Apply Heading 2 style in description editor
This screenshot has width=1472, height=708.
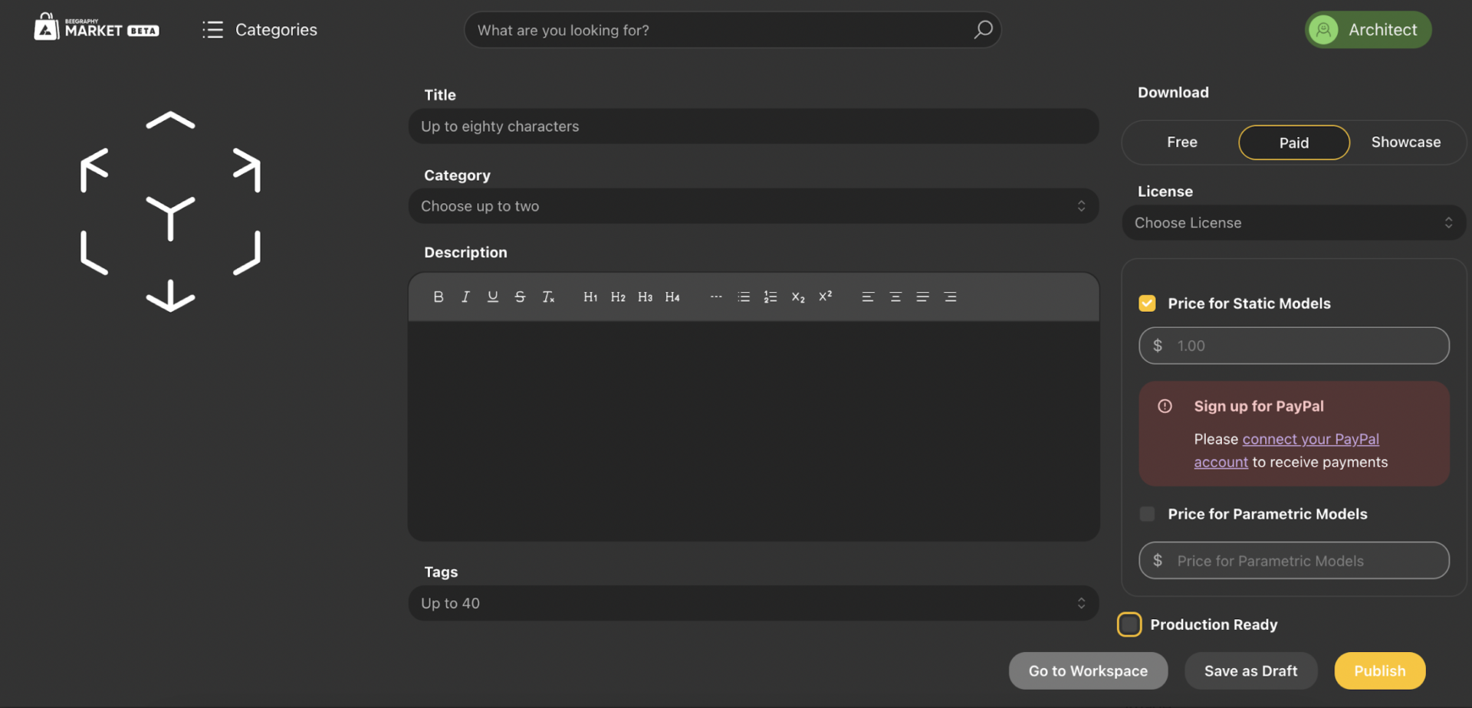point(617,297)
